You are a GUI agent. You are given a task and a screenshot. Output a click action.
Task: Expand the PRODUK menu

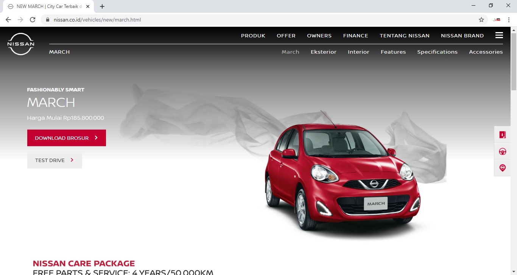pos(253,36)
